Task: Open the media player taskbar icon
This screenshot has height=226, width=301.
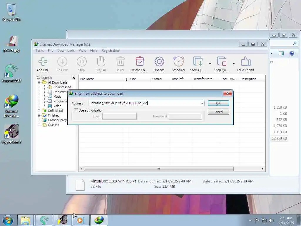Action: 81,220
